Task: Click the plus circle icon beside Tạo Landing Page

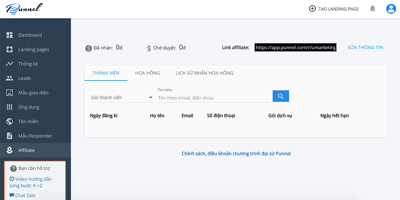Action: tap(312, 9)
